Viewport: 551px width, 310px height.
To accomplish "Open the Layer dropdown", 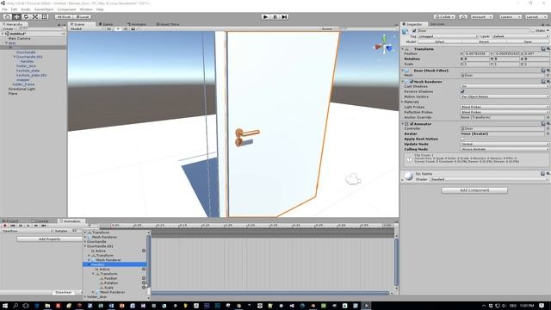I will (520, 36).
